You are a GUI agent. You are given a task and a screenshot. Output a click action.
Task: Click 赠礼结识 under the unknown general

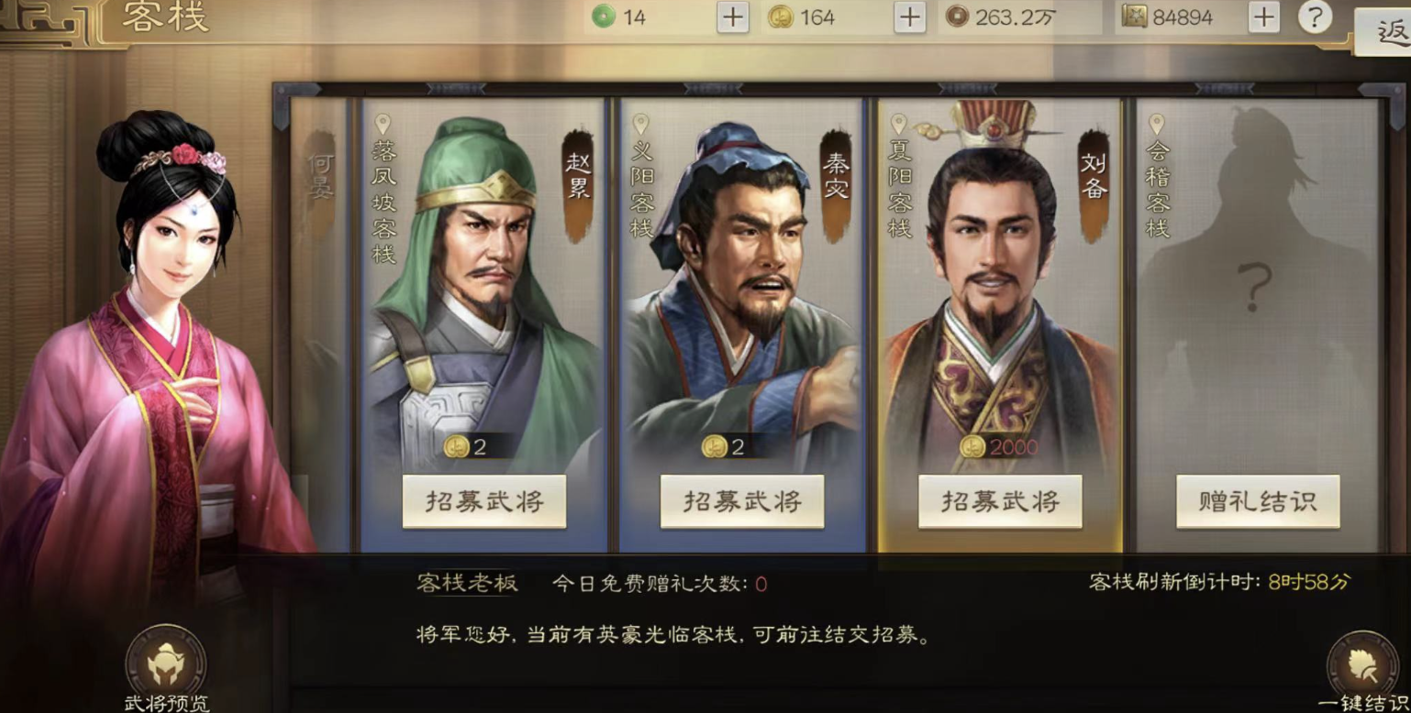click(x=1258, y=501)
